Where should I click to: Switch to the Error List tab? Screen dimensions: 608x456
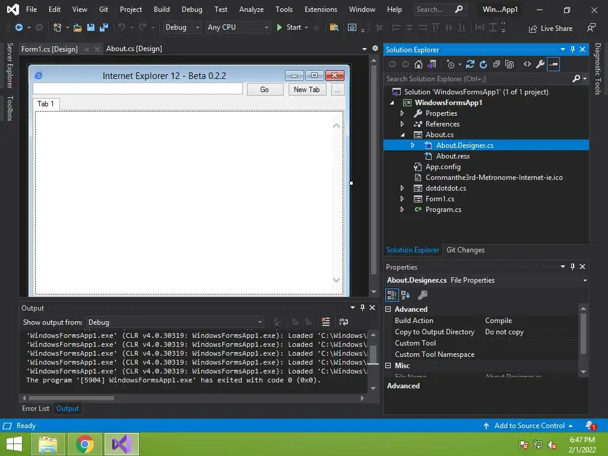pyautogui.click(x=36, y=408)
